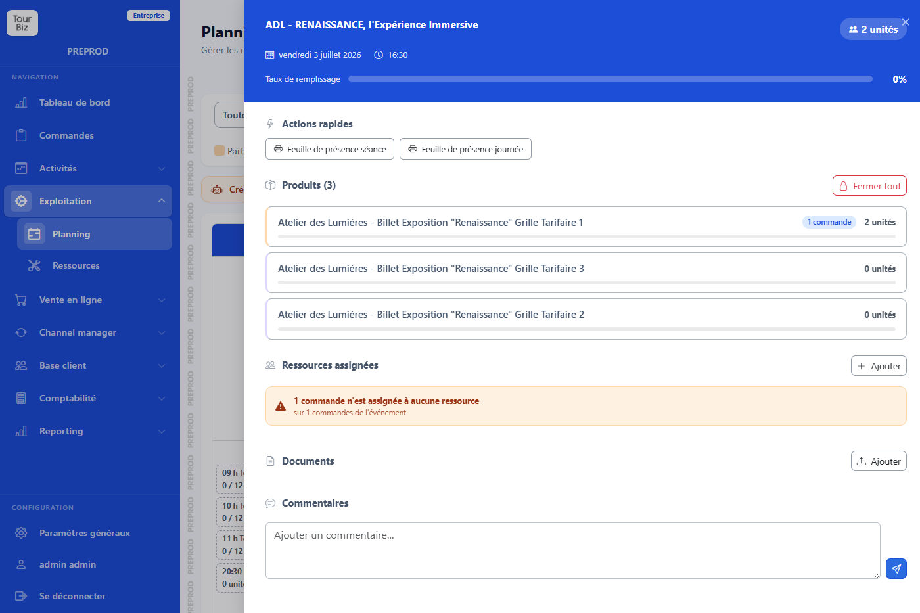Expand the Channel manager chevron
920x613 pixels.
[162, 332]
